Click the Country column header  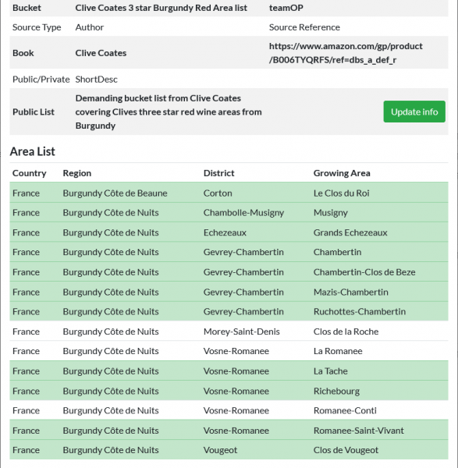point(30,173)
